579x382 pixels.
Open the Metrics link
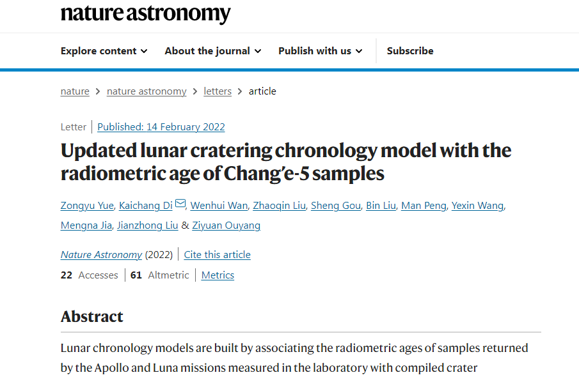click(218, 275)
